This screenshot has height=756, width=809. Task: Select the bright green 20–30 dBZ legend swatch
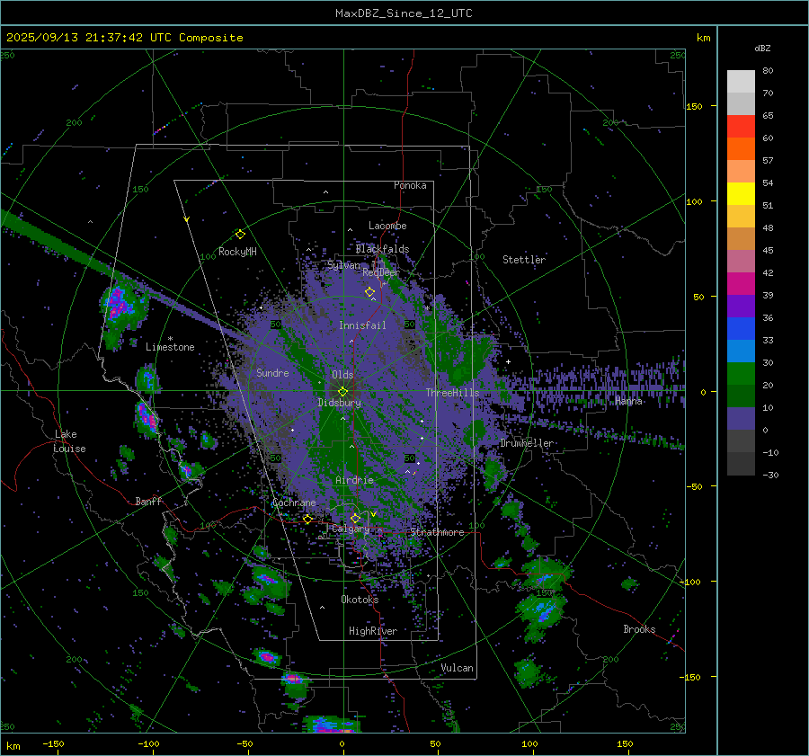[x=741, y=374]
